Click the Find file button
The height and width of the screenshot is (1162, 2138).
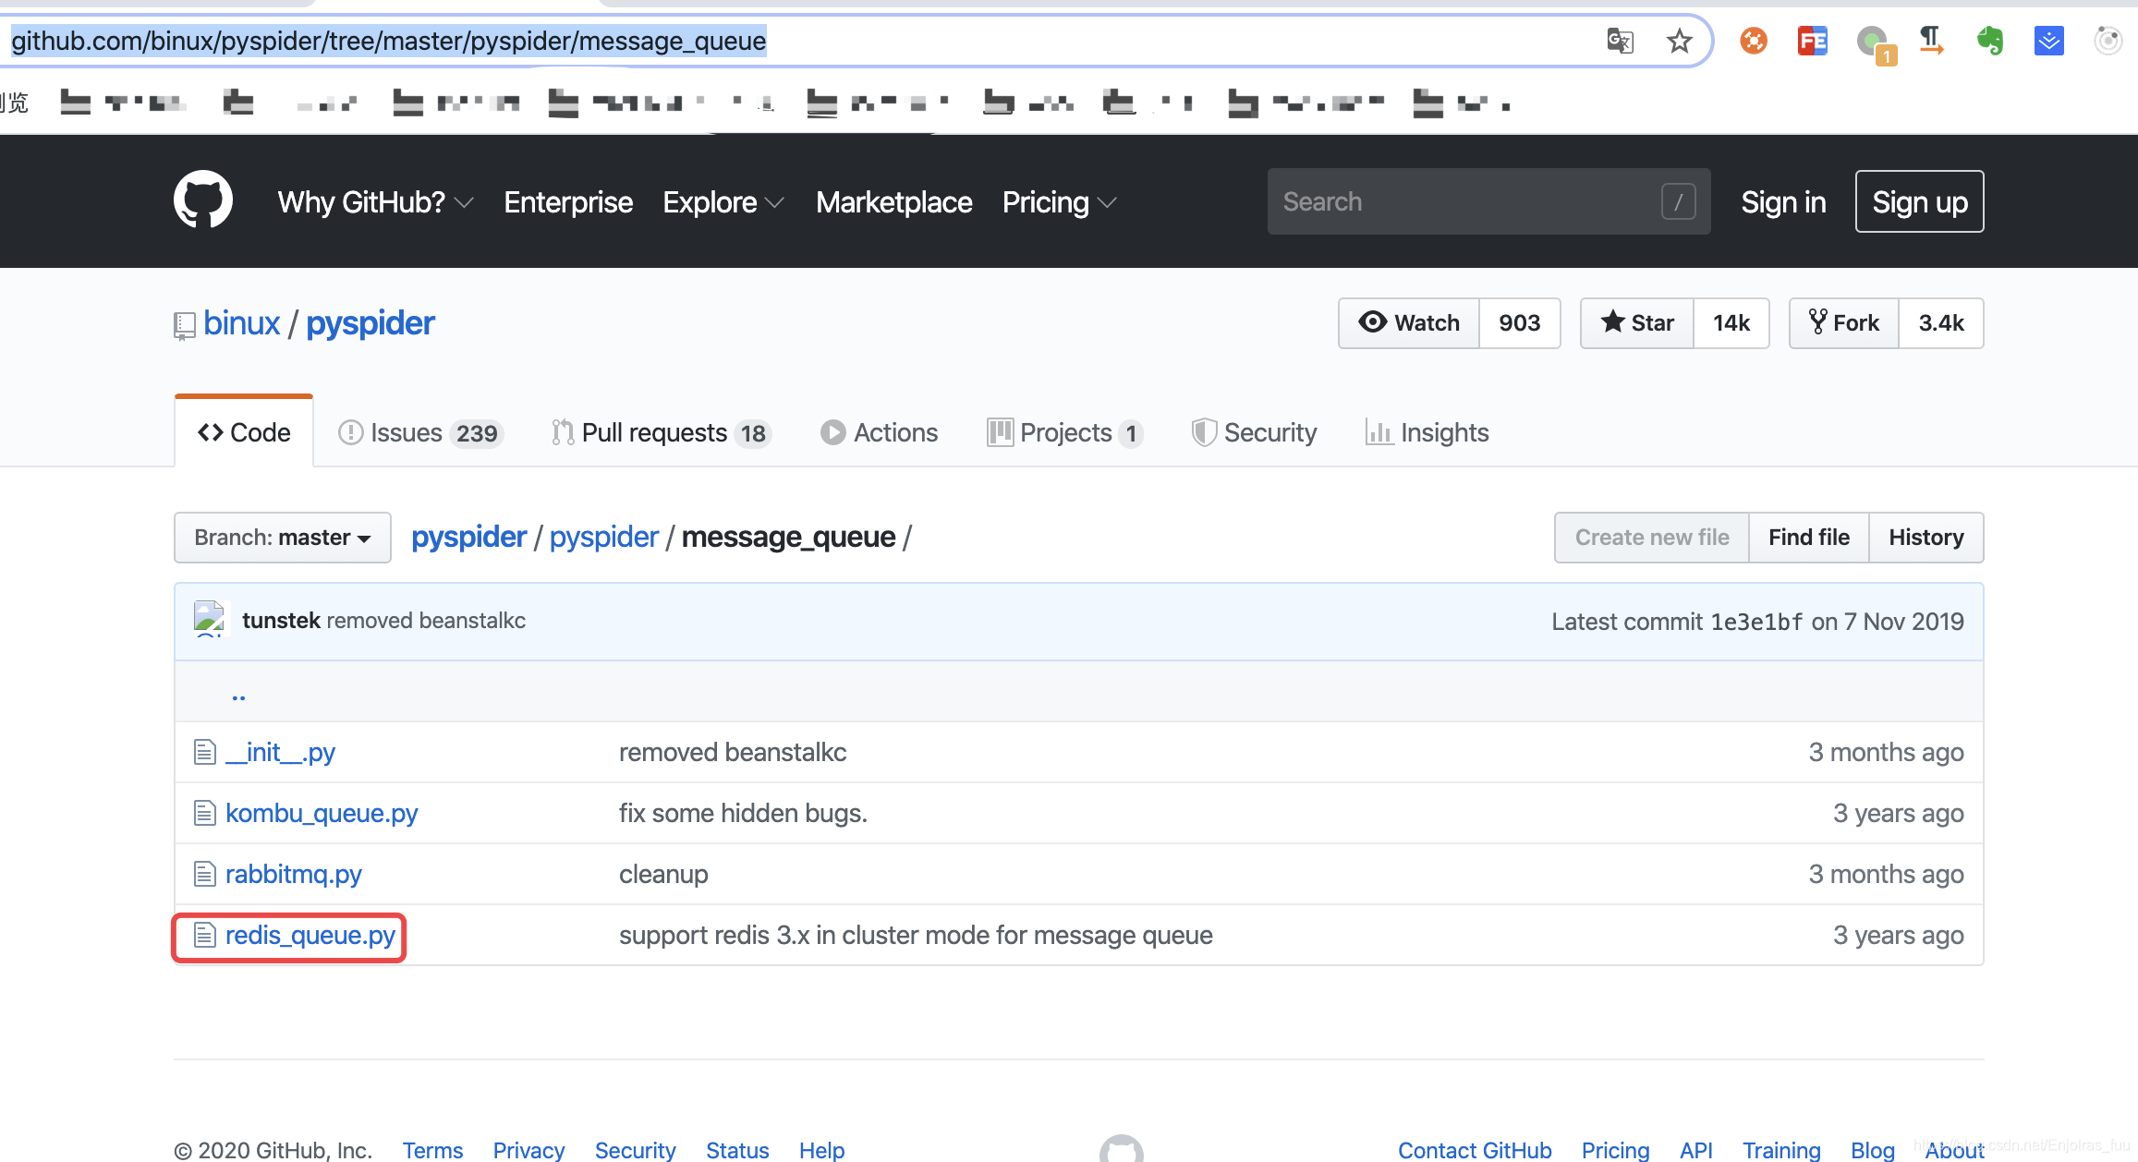1809,537
